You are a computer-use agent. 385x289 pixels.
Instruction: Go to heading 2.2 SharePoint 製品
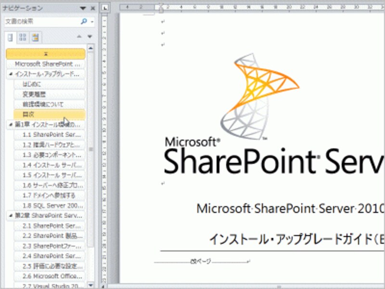coord(50,236)
